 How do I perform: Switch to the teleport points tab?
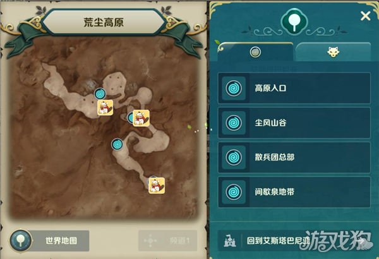[x=255, y=52]
